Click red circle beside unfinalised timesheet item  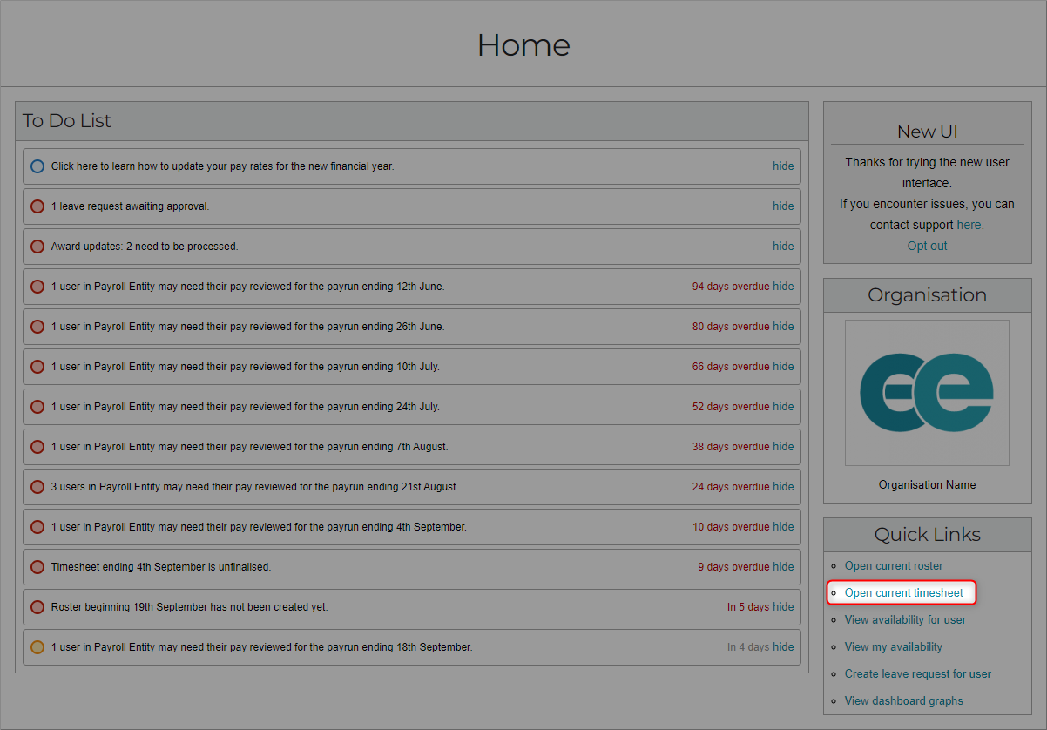pos(37,567)
